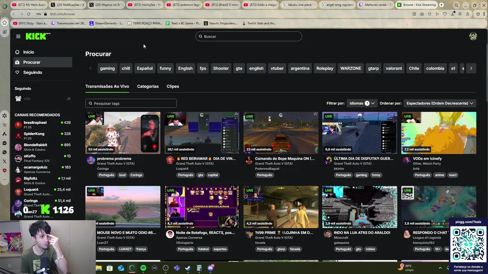The image size is (488, 274).
Task: Click the OEstagiario channel avatar
Action: [170, 234]
